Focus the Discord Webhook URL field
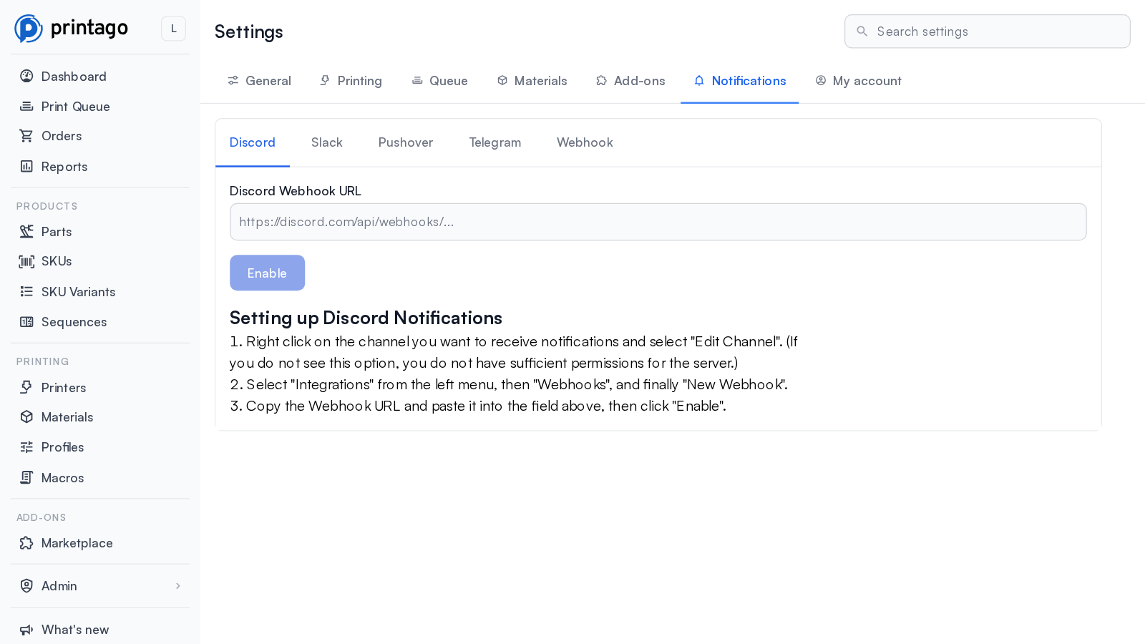This screenshot has width=1145, height=644. point(658,222)
